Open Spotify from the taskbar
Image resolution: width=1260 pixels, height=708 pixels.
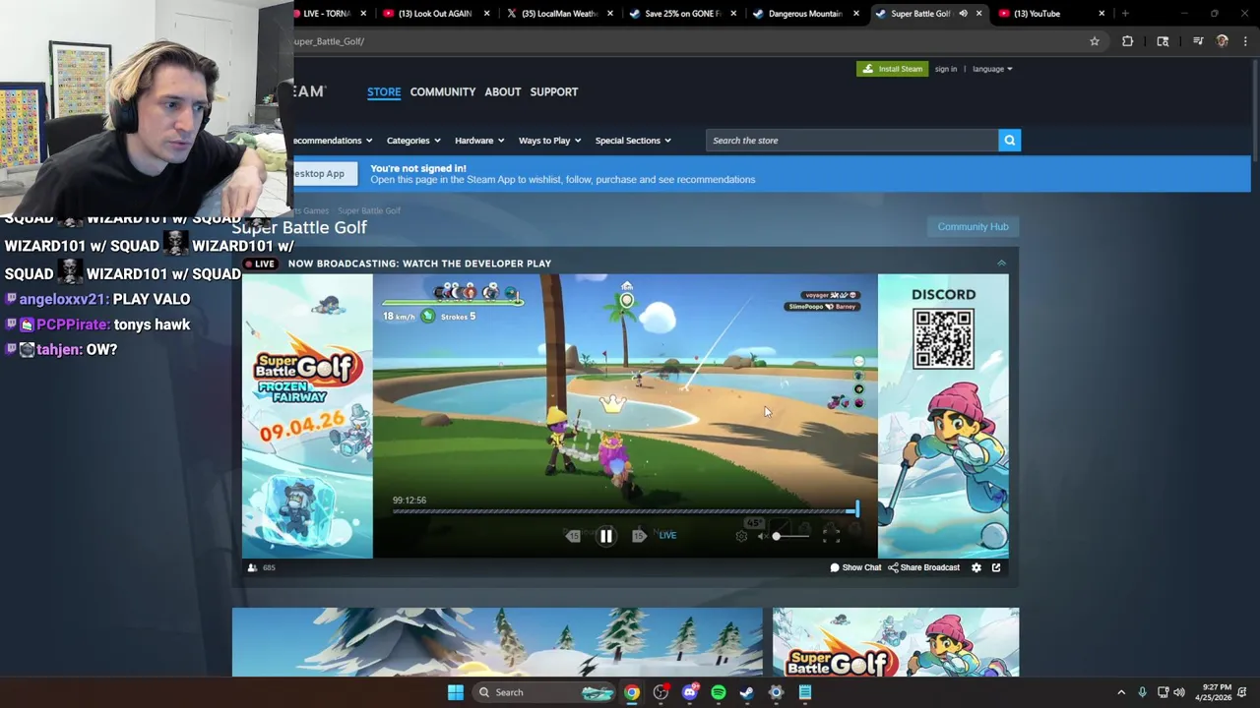[x=719, y=692]
